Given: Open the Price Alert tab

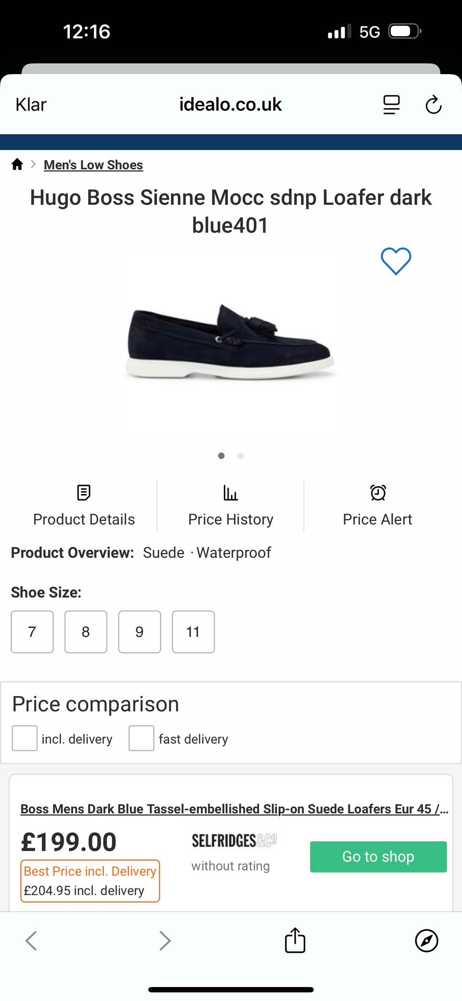Looking at the screenshot, I should point(377,506).
